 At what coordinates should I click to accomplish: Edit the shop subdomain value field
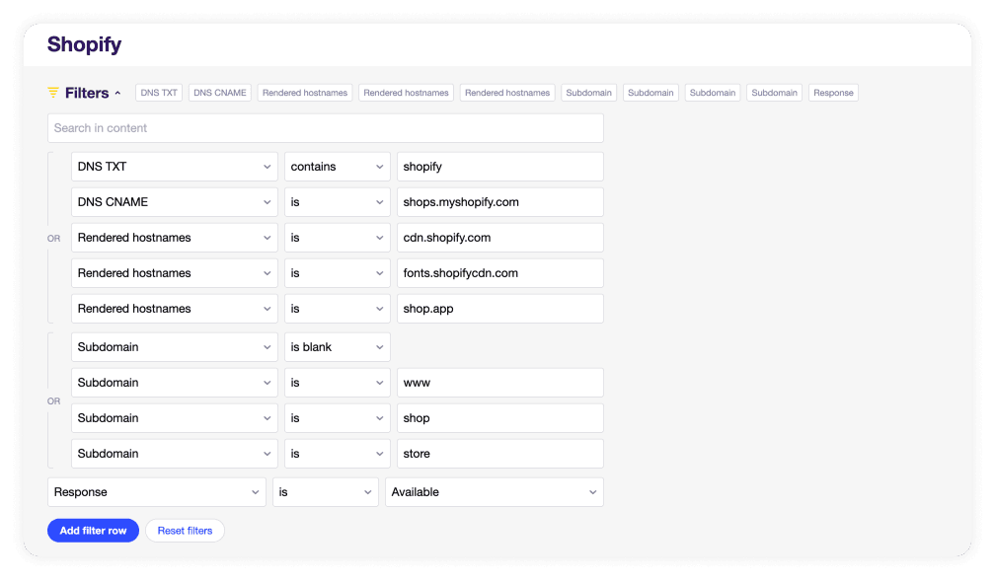pyautogui.click(x=500, y=418)
